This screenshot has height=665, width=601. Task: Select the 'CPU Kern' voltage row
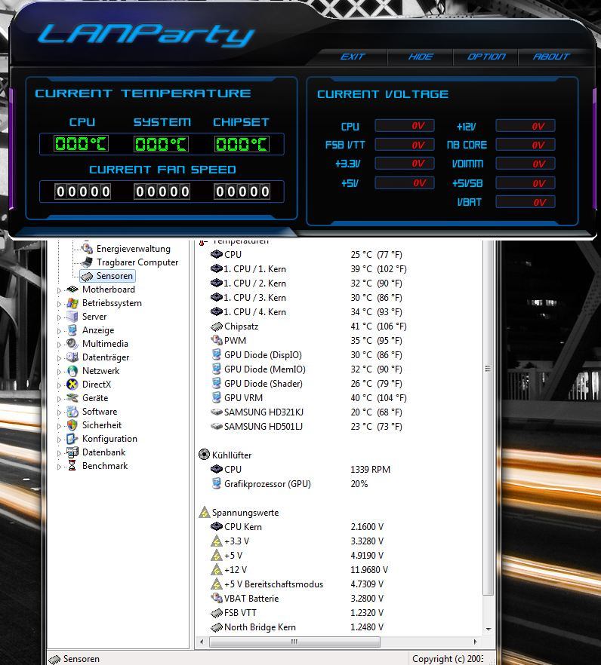297,527
